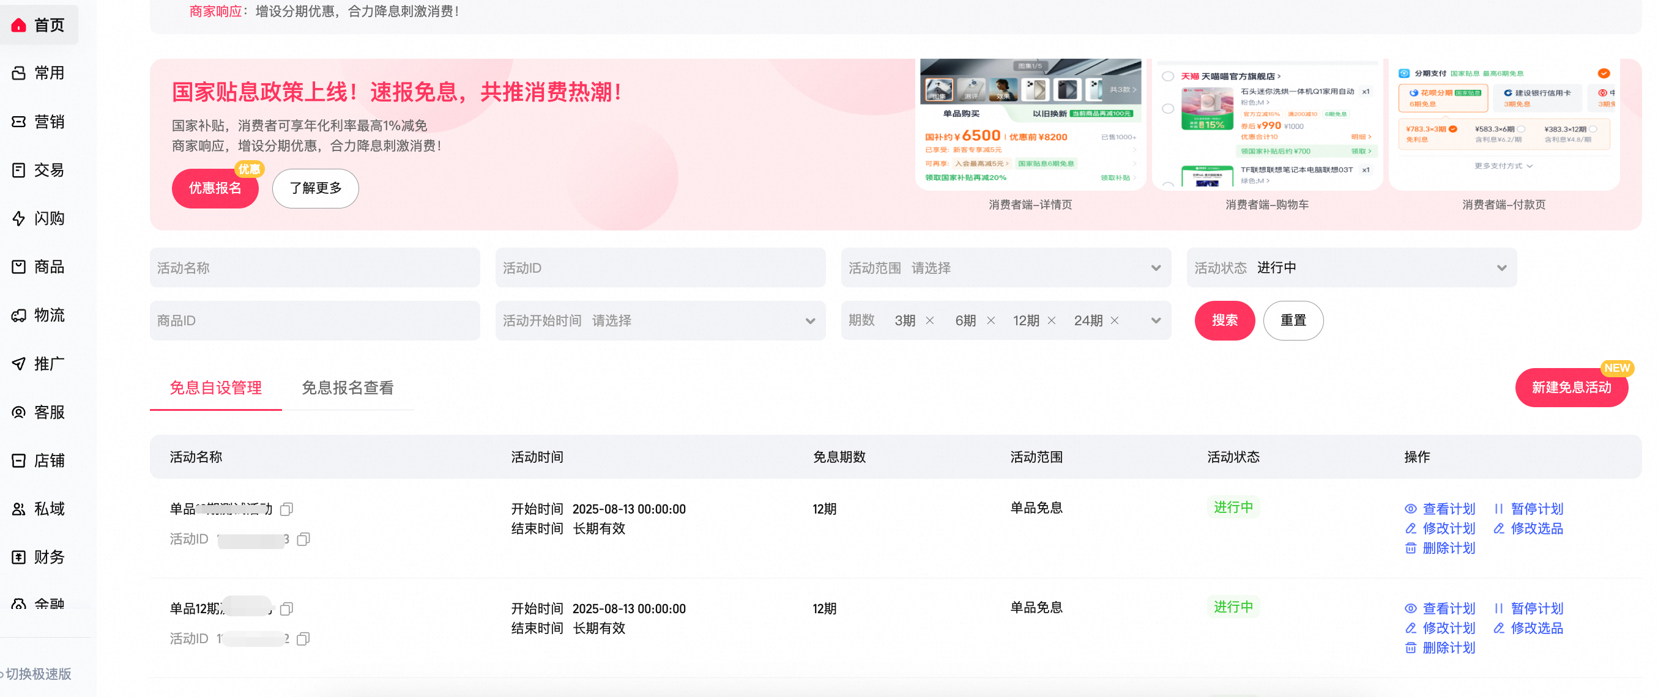Remove the 24期 tag from 期数 filter
Image resolution: width=1658 pixels, height=697 pixels.
tap(1115, 320)
